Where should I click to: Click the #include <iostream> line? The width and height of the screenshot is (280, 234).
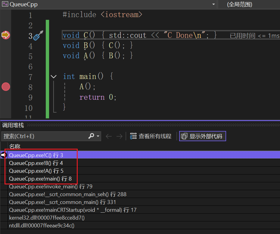[x=102, y=15]
